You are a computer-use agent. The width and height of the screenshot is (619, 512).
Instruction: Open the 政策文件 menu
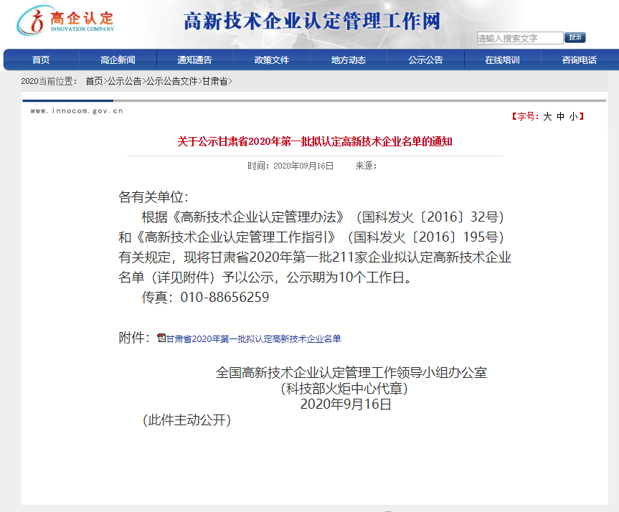[x=271, y=60]
